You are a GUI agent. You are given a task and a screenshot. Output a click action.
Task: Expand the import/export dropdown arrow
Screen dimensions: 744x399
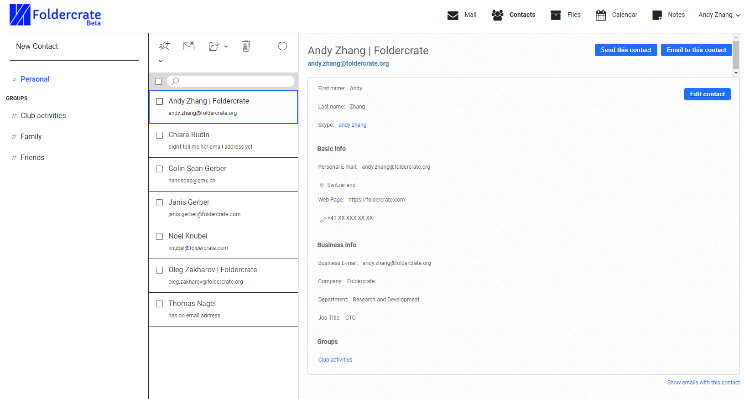(x=226, y=47)
